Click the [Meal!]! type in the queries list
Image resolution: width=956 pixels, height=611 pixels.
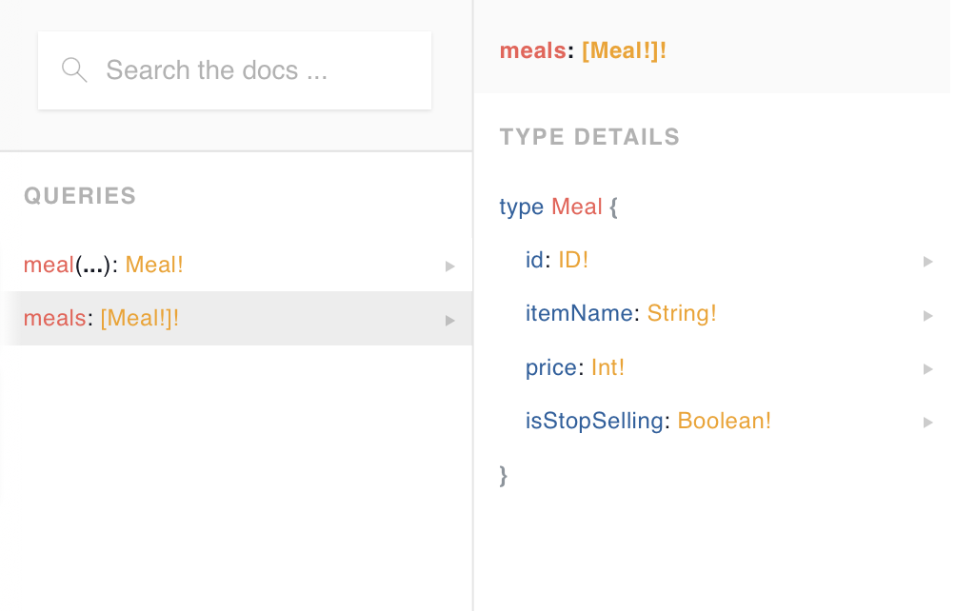[x=139, y=319]
